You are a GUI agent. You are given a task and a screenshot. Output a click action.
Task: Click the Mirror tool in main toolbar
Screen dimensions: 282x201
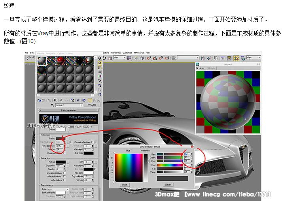(x=203, y=58)
